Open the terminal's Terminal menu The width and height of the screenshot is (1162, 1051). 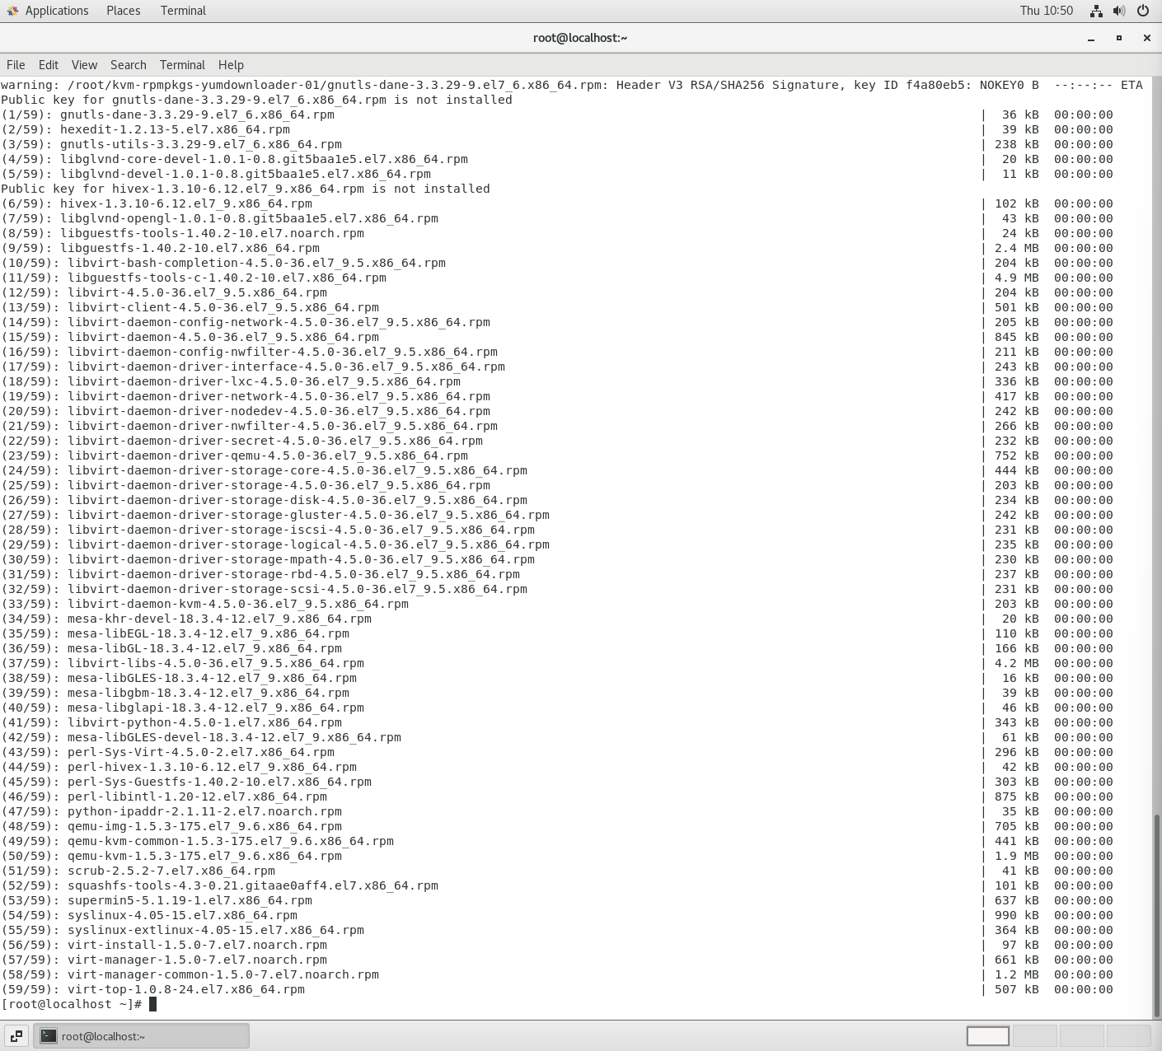182,65
